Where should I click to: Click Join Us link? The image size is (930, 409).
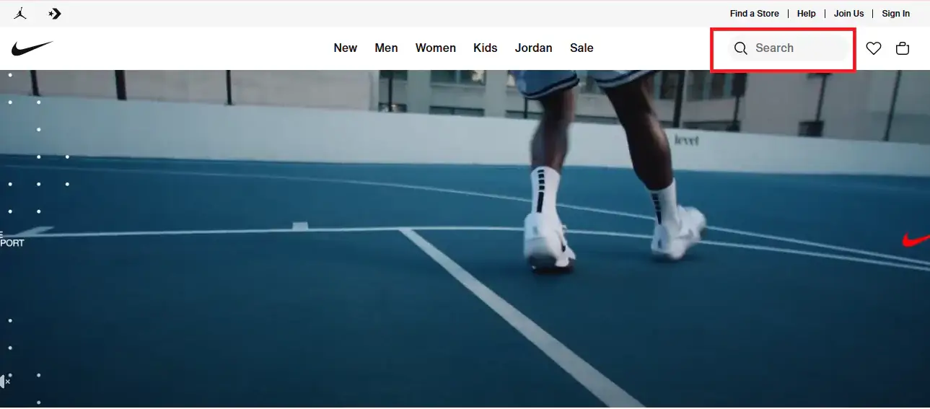pyautogui.click(x=849, y=14)
